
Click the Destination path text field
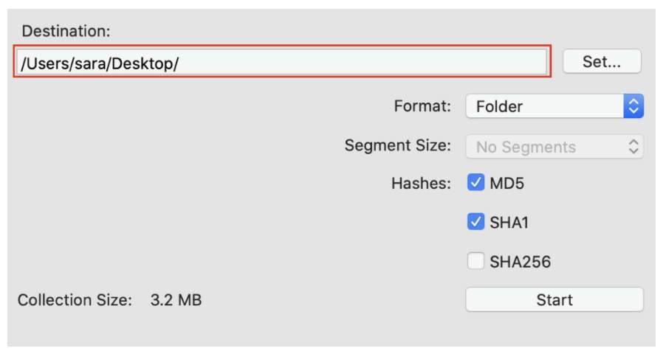pos(281,62)
